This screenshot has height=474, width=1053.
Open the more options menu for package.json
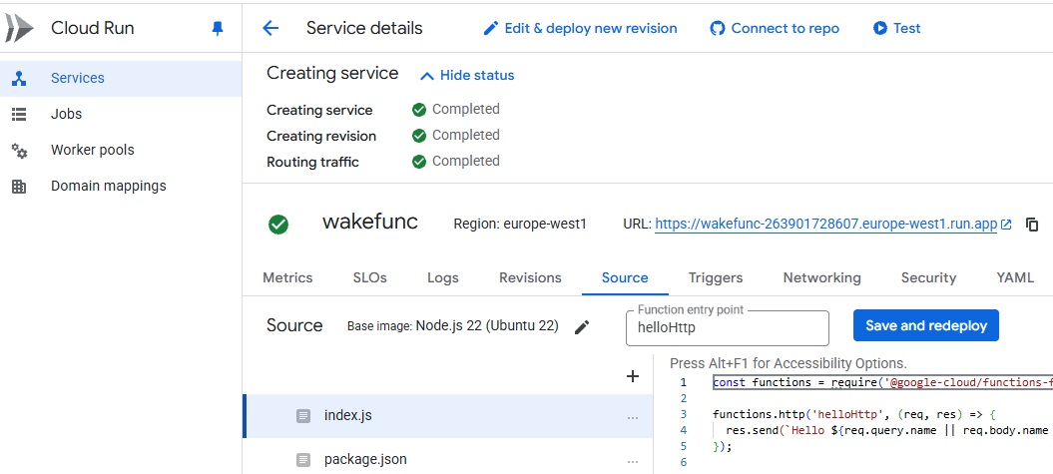[x=632, y=461]
